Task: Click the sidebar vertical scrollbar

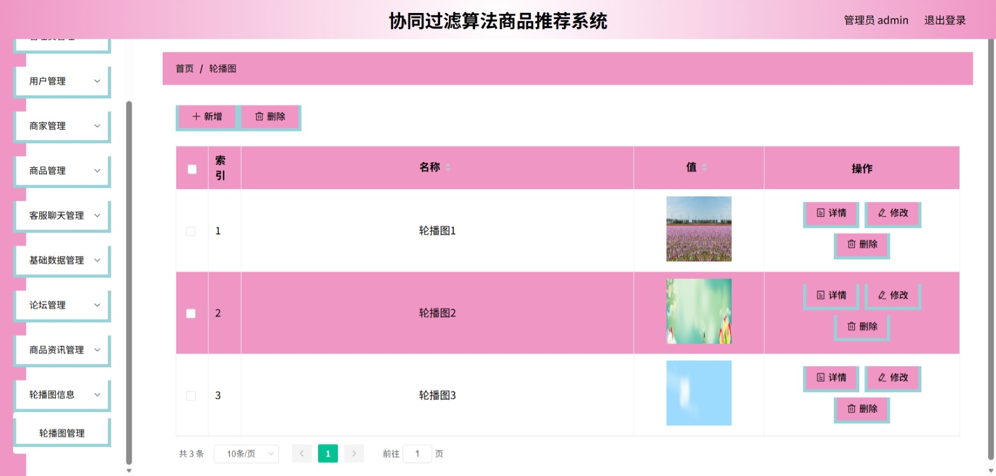Action: coord(129,282)
